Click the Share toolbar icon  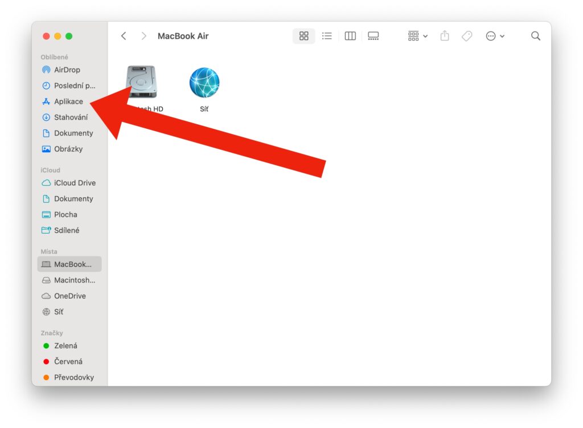[x=445, y=36]
